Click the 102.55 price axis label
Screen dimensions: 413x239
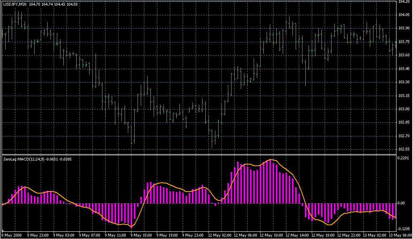(404, 149)
